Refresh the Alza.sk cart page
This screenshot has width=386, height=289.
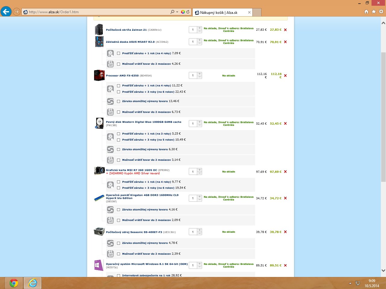tap(188, 12)
